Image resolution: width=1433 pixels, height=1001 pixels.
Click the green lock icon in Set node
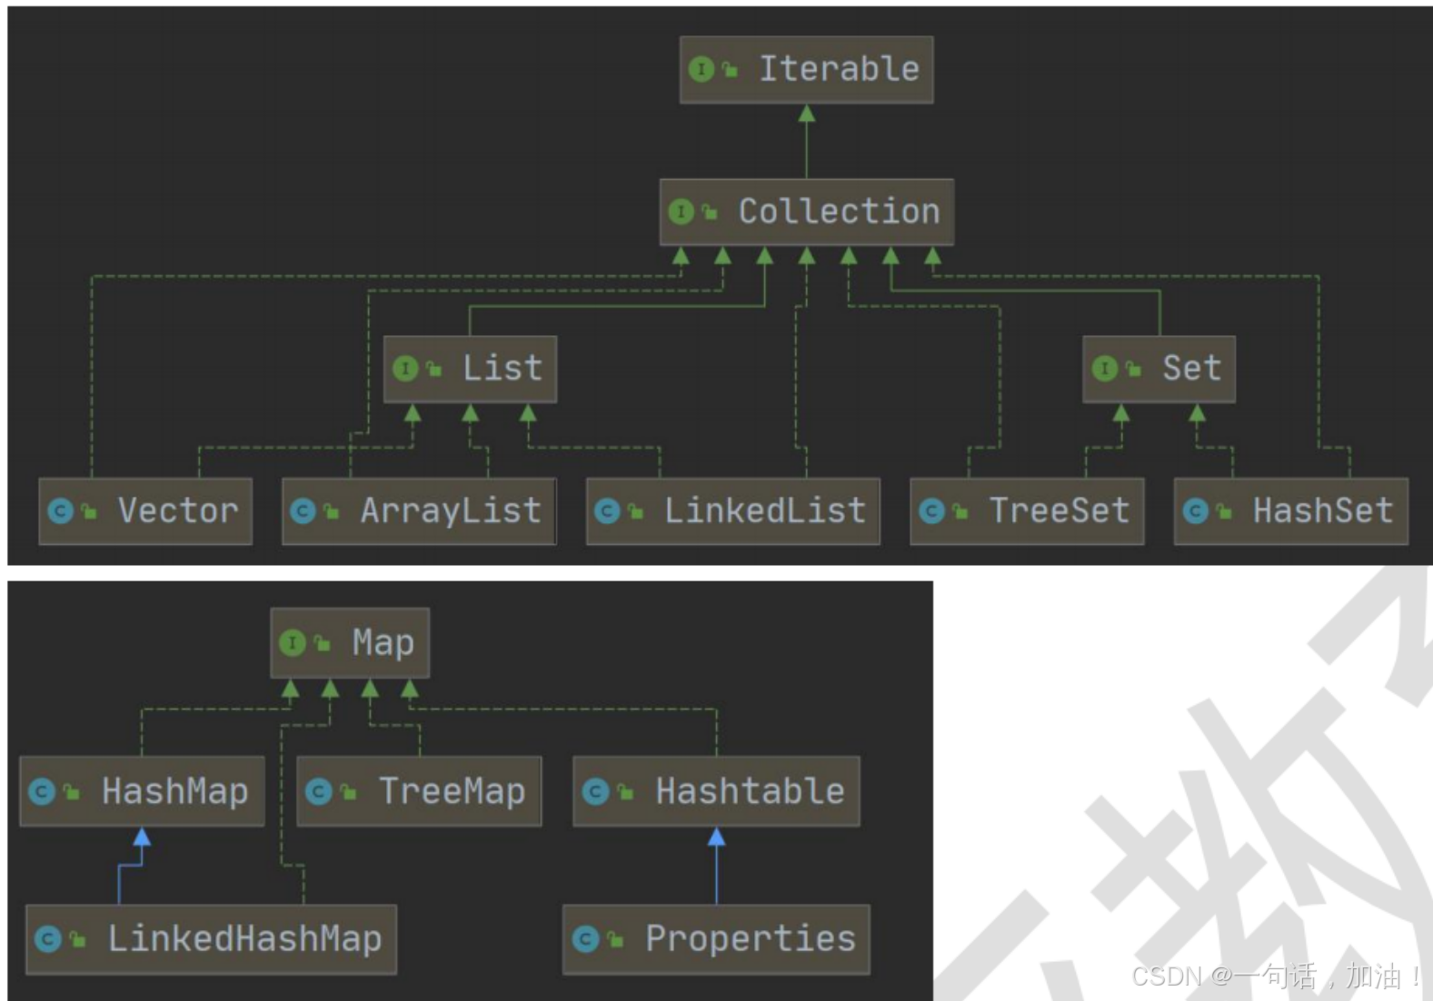1132,369
